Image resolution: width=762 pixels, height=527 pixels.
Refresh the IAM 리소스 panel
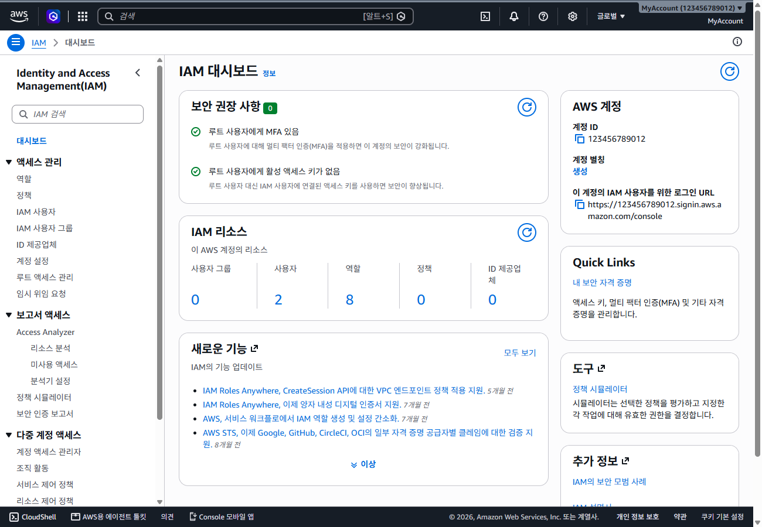click(527, 232)
